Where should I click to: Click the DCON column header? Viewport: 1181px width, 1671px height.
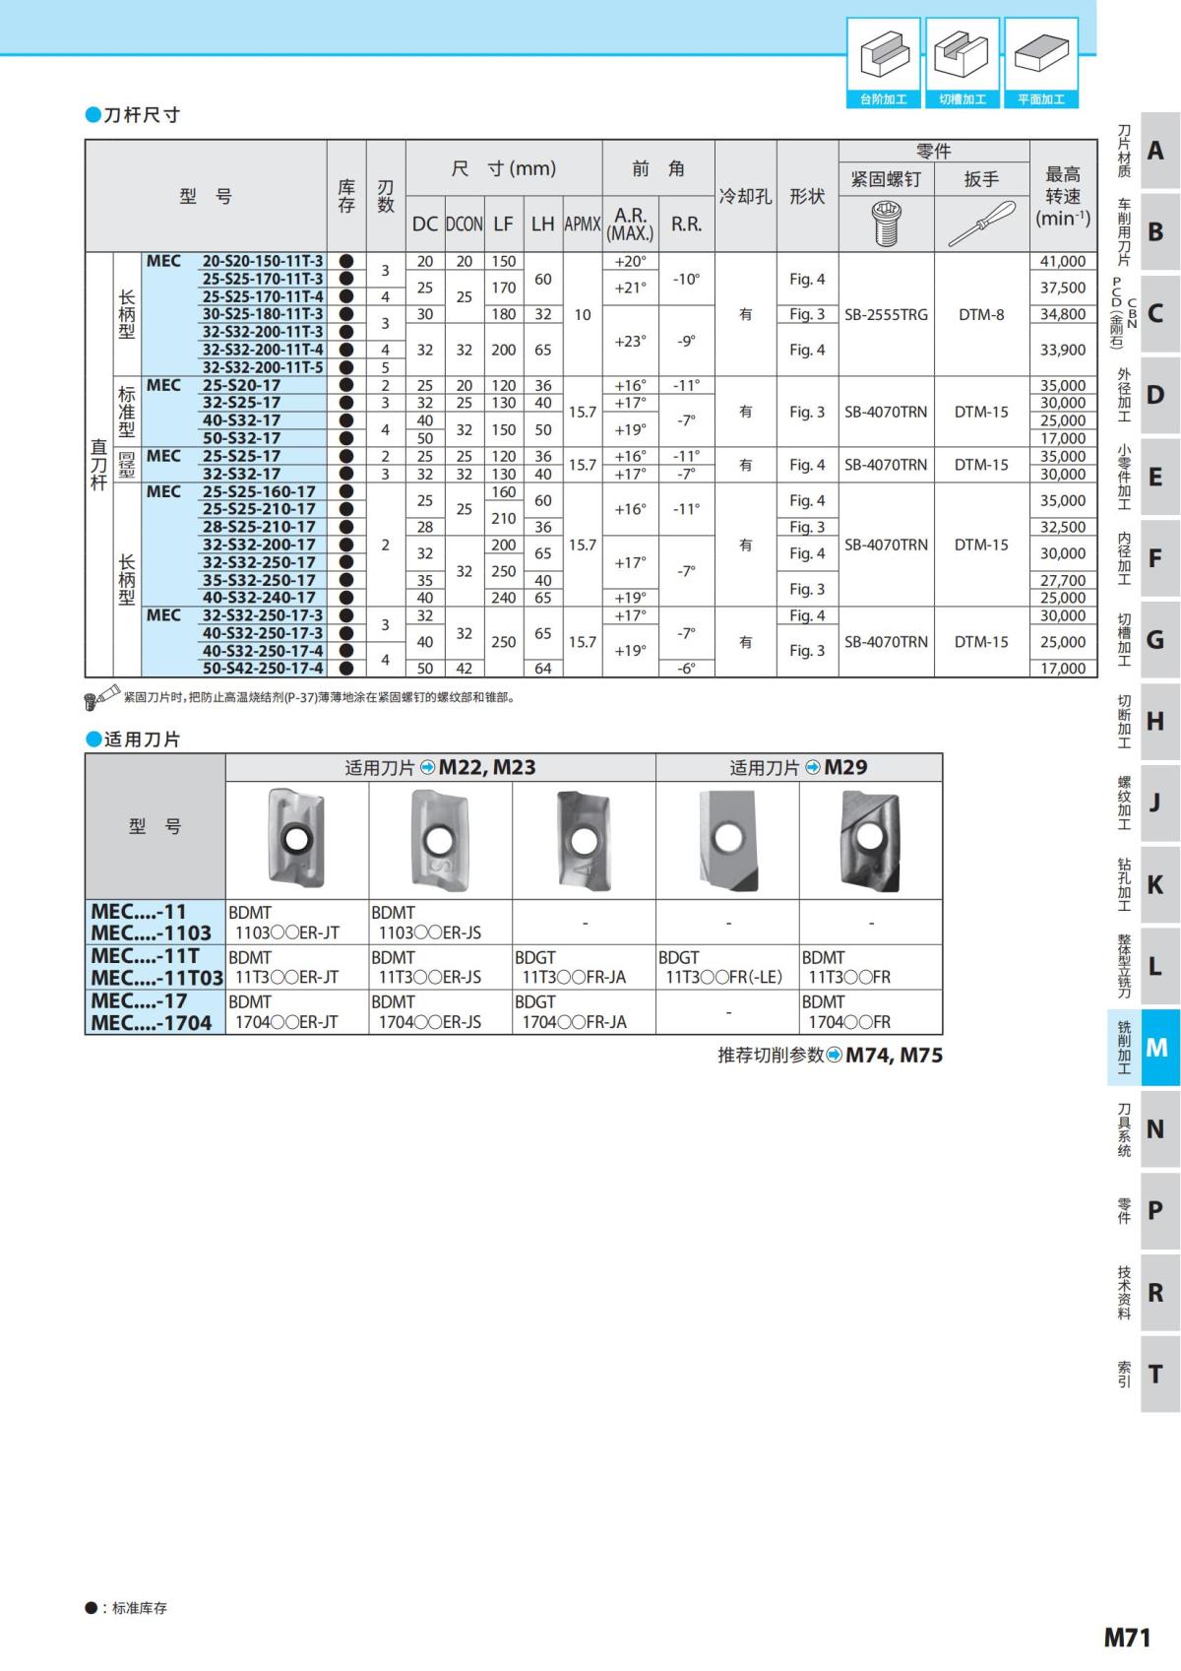pyautogui.click(x=465, y=225)
